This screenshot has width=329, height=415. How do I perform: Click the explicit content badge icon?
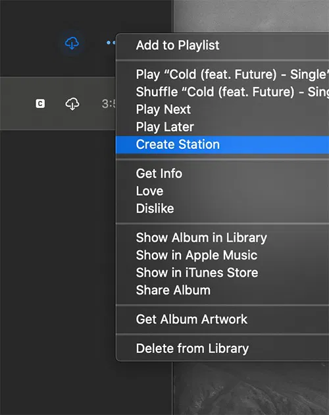click(x=40, y=103)
